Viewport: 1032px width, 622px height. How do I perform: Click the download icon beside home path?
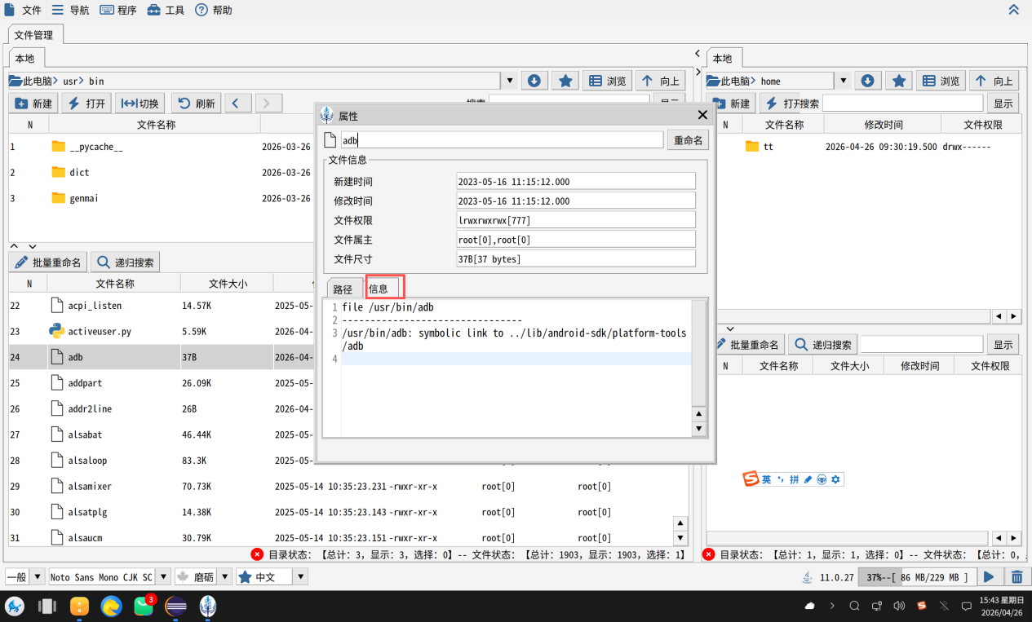point(868,81)
